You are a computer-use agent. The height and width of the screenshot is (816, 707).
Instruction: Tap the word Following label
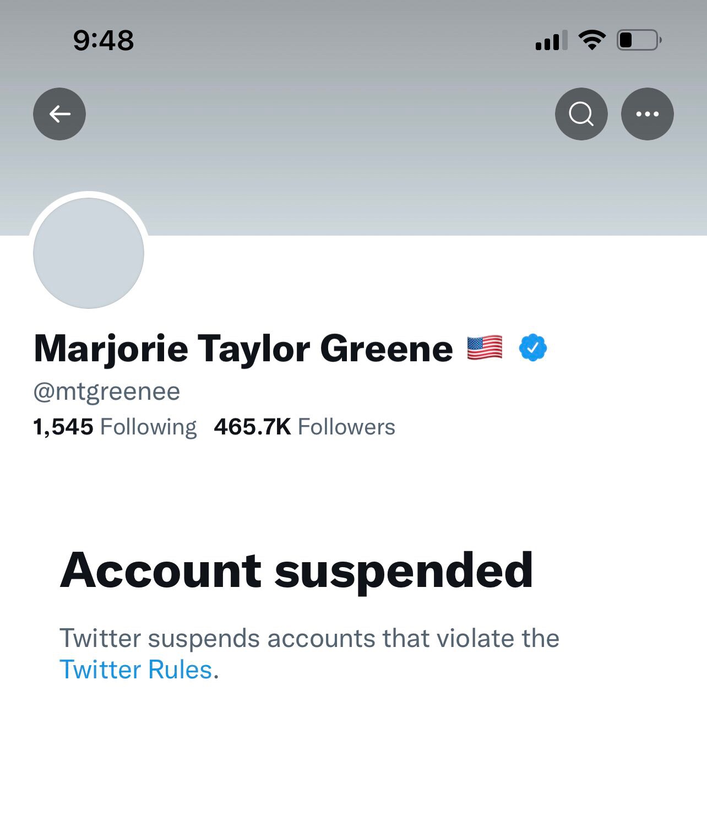[148, 427]
